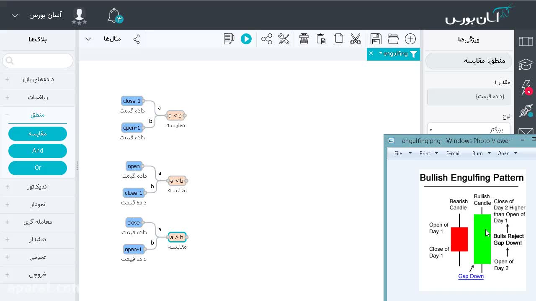
Task: Click the floppy disk save icon
Action: click(x=376, y=39)
